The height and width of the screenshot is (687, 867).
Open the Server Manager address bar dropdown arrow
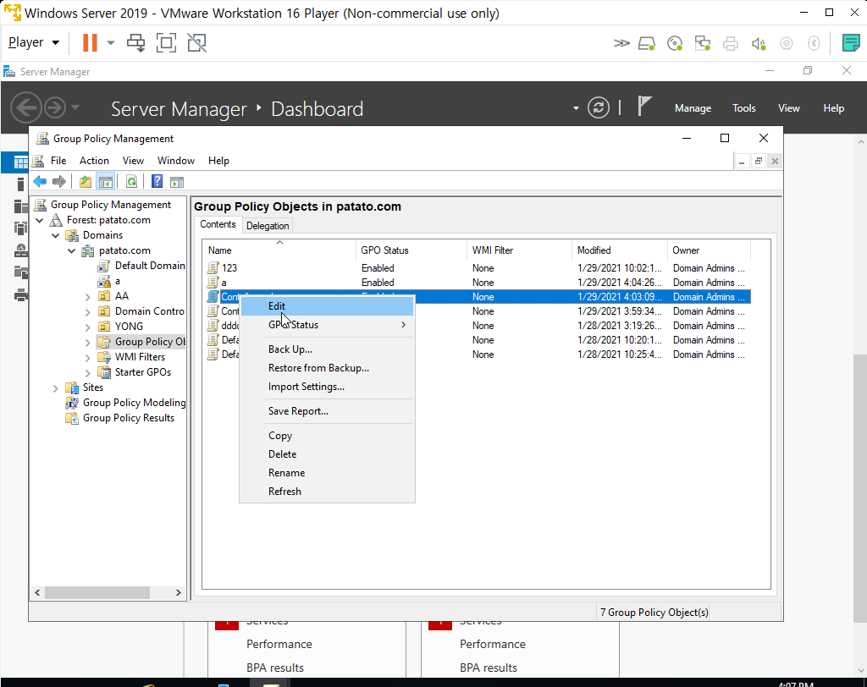576,107
